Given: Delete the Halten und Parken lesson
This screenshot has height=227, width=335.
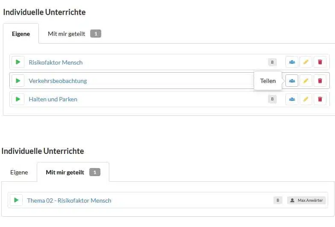Looking at the screenshot, I should (x=320, y=99).
